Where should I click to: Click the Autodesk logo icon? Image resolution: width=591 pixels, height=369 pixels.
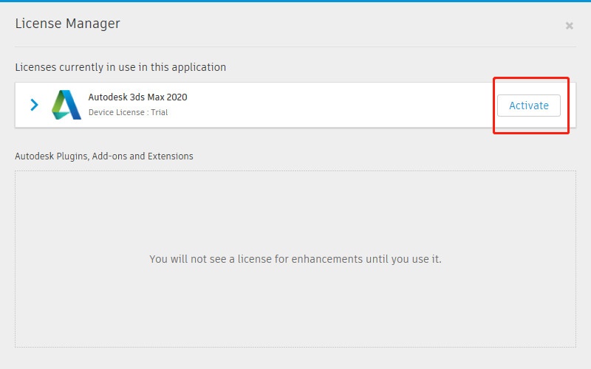[66, 105]
